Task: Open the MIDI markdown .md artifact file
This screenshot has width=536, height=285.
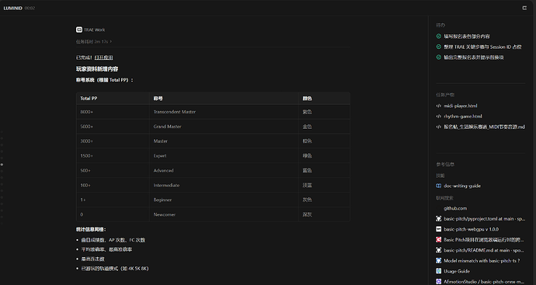Action: [484, 127]
